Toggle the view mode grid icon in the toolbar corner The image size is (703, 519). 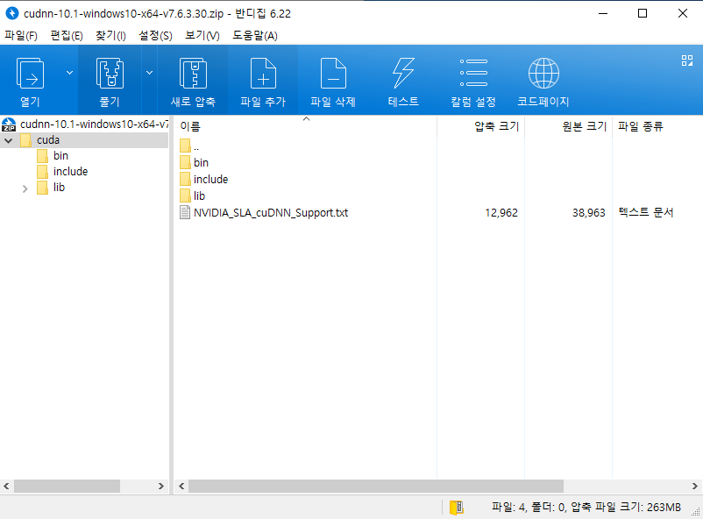687,60
